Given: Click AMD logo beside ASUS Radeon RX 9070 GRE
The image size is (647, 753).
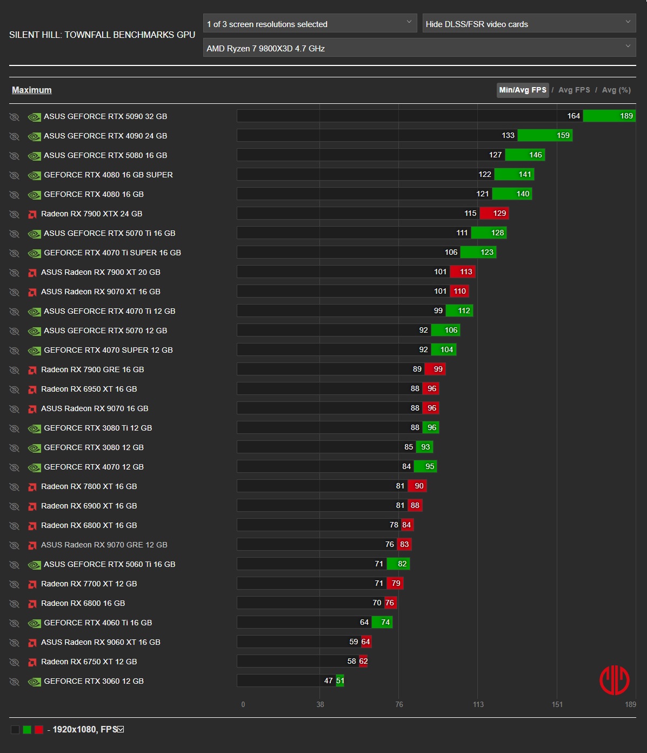Looking at the screenshot, I should (32, 545).
